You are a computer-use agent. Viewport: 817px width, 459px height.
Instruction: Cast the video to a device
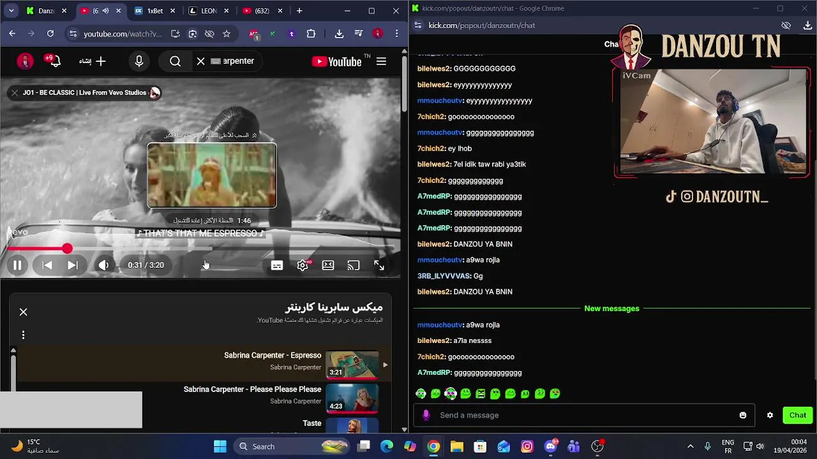pyautogui.click(x=354, y=265)
